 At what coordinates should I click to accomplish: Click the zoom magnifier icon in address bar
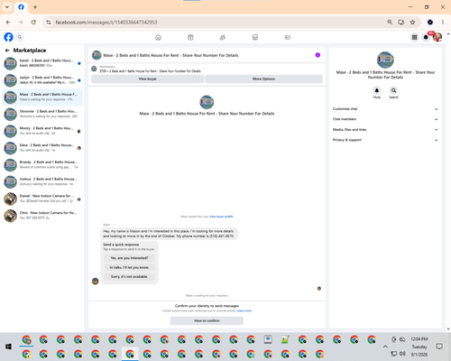coord(390,23)
